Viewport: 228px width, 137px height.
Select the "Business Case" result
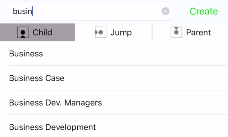[37, 78]
